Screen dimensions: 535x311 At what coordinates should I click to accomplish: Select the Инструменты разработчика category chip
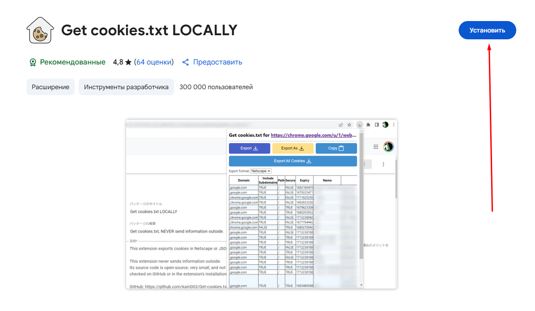126,87
